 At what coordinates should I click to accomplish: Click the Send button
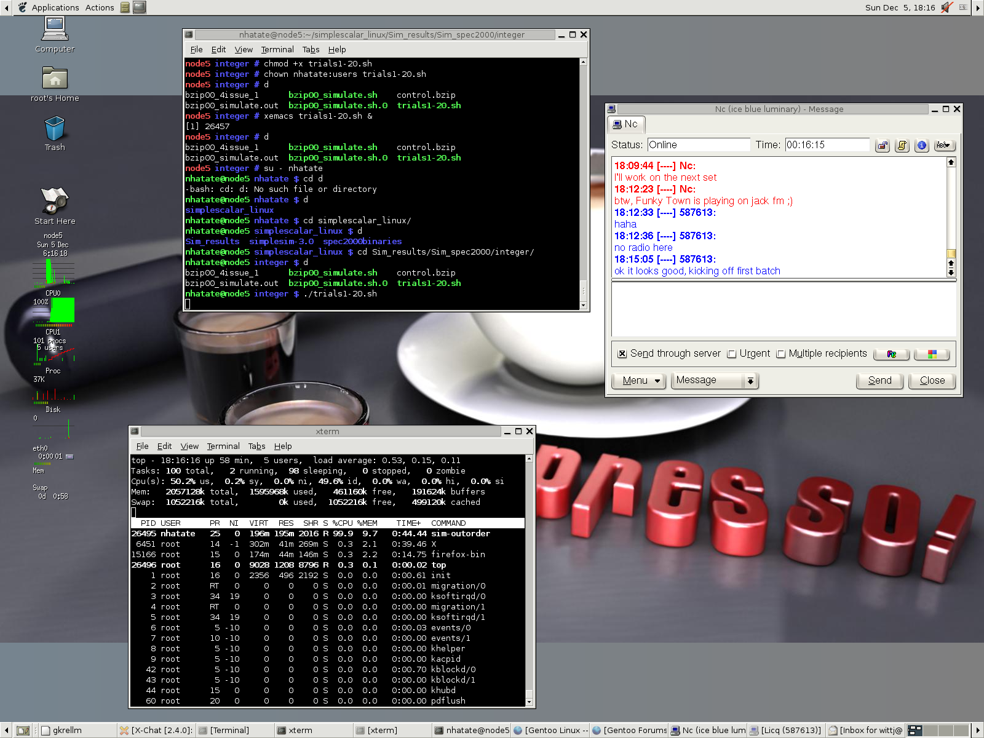879,381
